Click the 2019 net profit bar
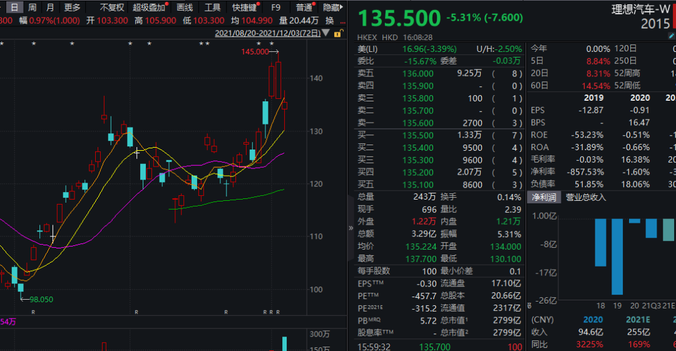The height and width of the screenshot is (351, 676). (617, 256)
